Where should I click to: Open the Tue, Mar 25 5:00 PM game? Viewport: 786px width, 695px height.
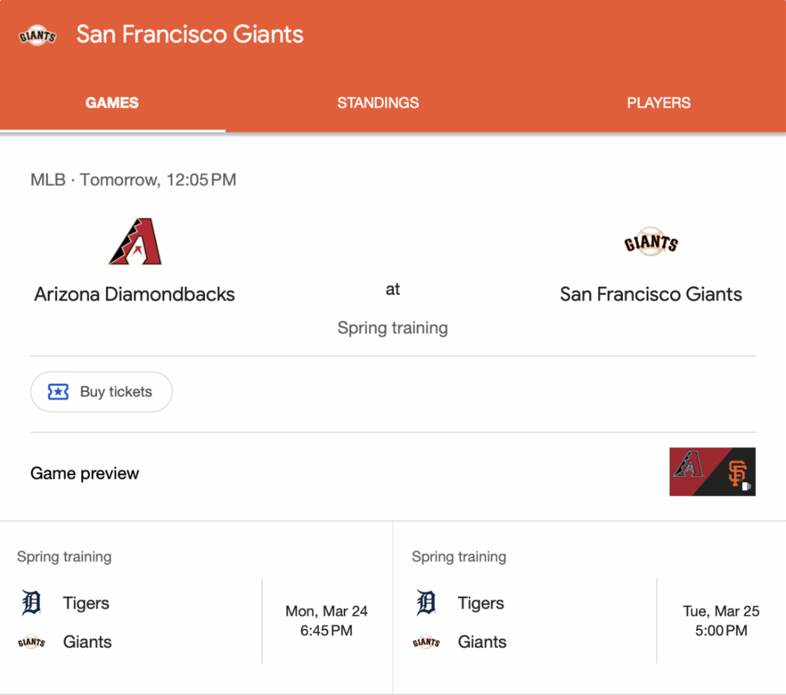point(720,620)
